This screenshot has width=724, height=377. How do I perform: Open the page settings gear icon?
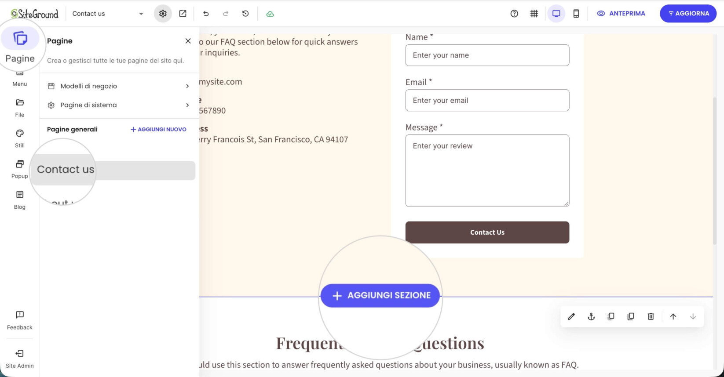click(x=163, y=14)
